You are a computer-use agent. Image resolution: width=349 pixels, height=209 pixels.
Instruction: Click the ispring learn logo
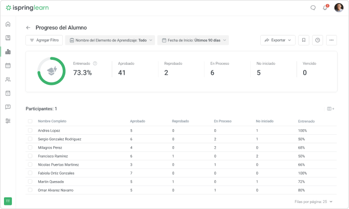click(x=27, y=8)
